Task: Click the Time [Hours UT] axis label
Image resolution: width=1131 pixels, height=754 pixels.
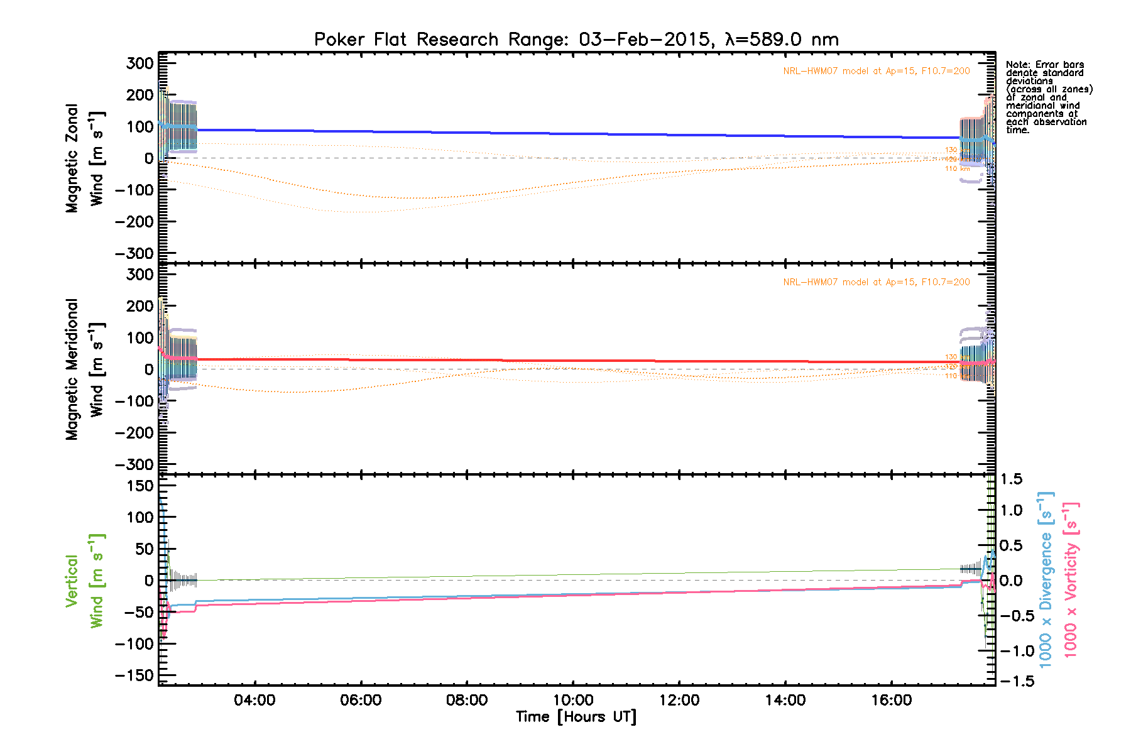Action: click(x=576, y=717)
